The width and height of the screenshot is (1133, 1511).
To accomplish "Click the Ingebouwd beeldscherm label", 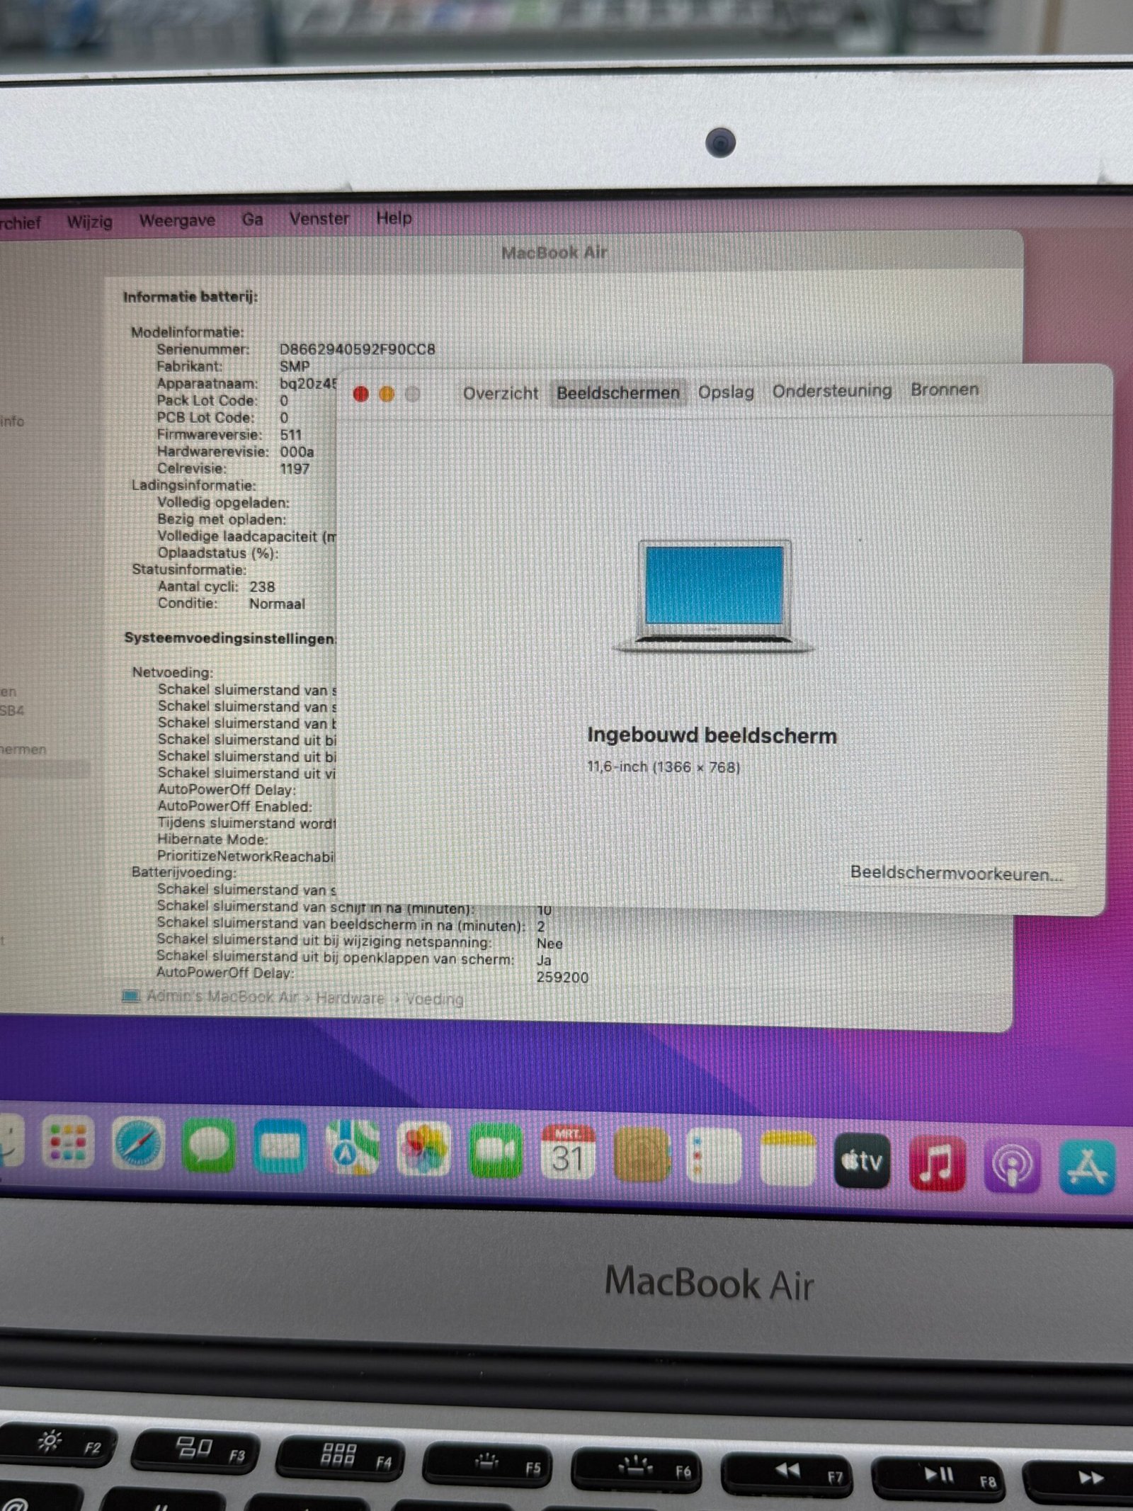I will [x=712, y=735].
